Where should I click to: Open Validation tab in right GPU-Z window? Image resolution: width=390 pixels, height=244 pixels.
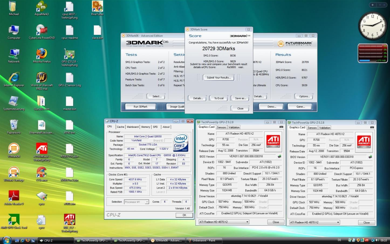click(x=325, y=128)
